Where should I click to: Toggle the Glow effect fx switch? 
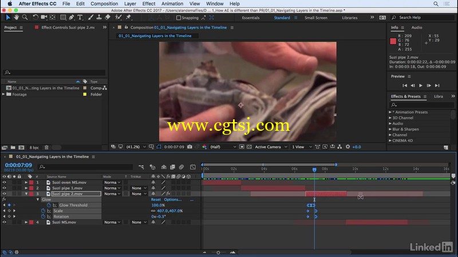coord(4,199)
